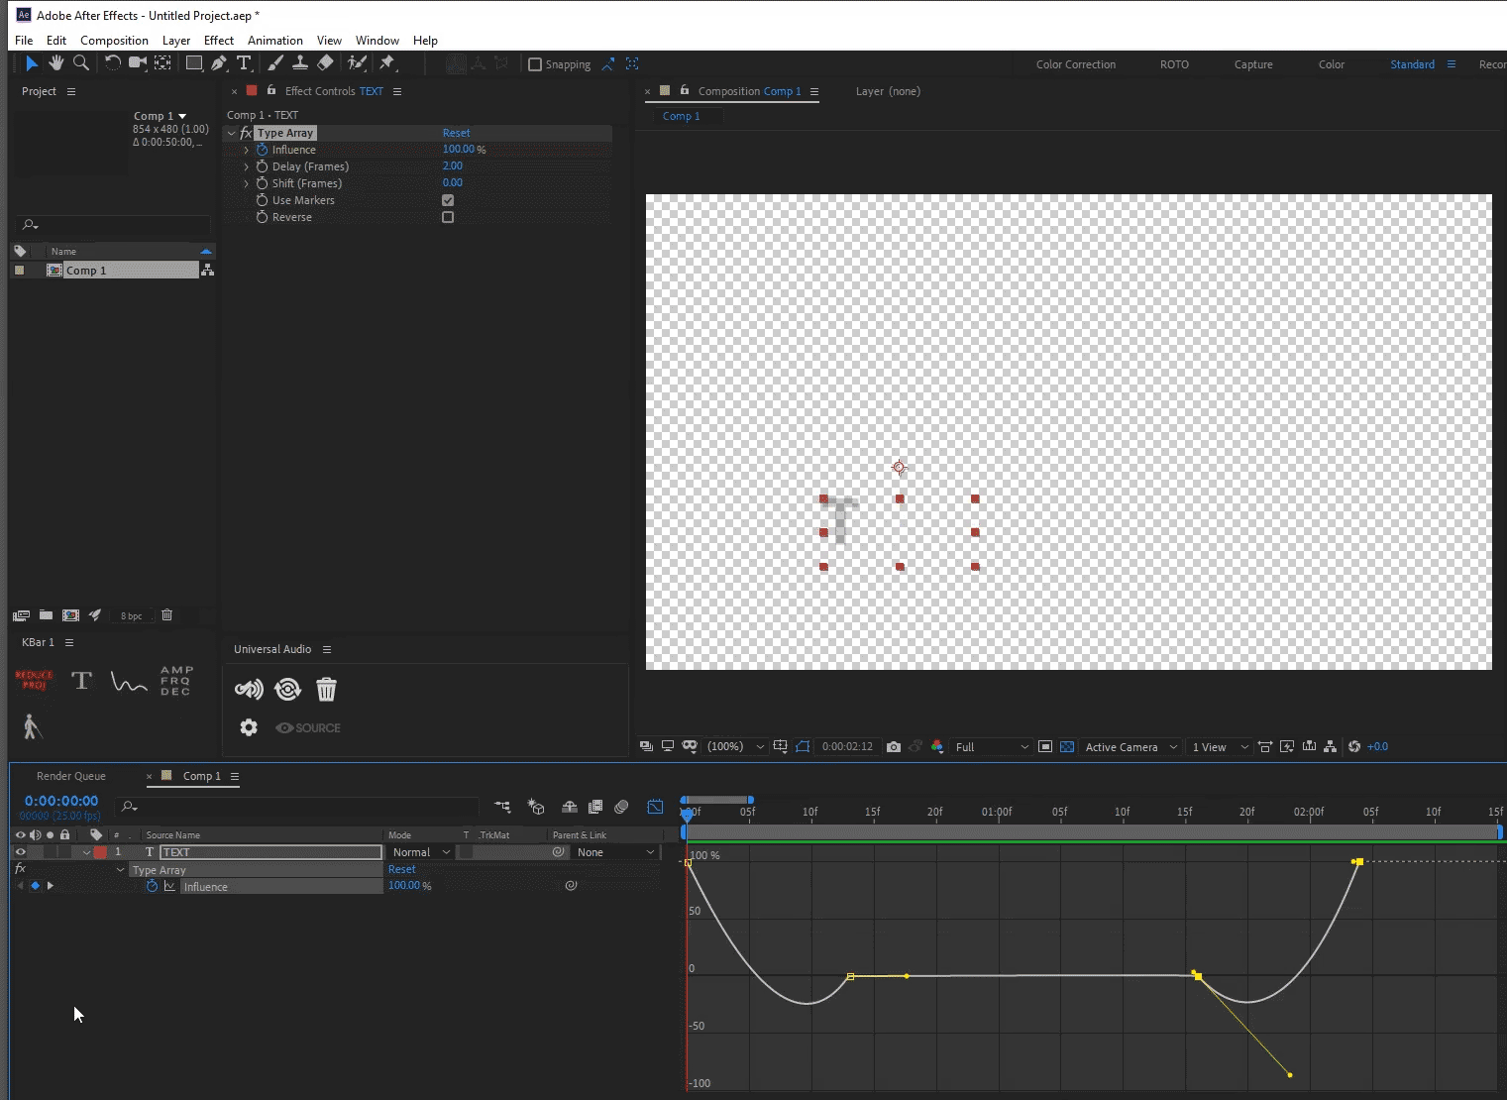The image size is (1507, 1100).
Task: Toggle the transparency grid button
Action: [x=1067, y=747]
